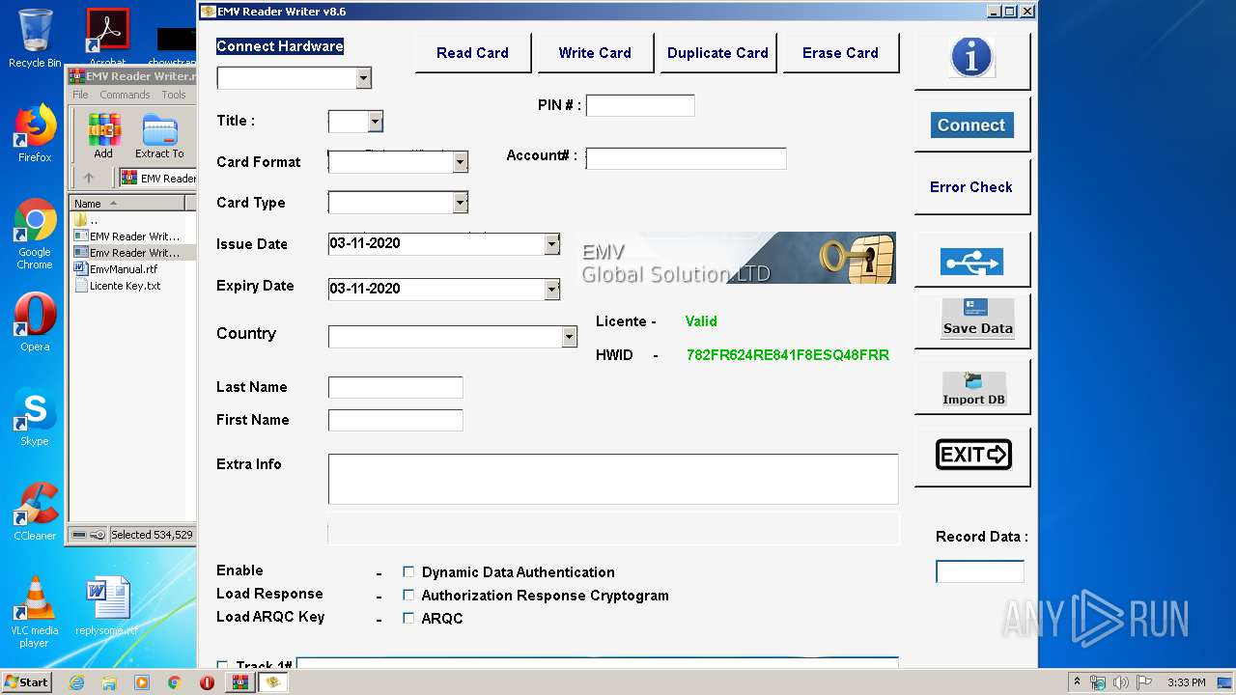Launch Opera from desktop
This screenshot has width=1236, height=695.
click(x=35, y=322)
